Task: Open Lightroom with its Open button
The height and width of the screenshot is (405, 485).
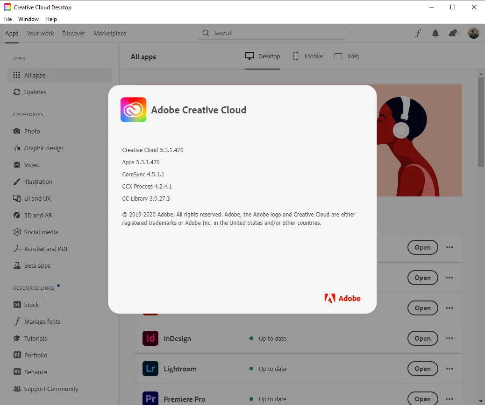Action: click(422, 369)
